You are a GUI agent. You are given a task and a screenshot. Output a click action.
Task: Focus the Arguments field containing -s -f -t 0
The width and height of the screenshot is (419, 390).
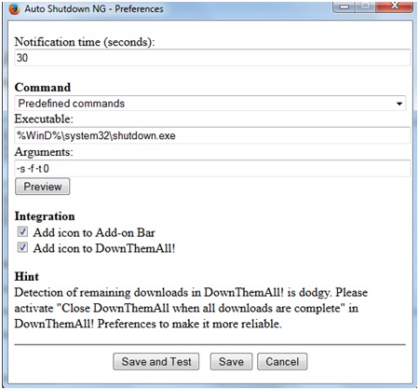click(x=212, y=169)
